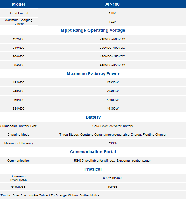Select the '44800W' value
Screen dimensions: 186x199
coord(113,109)
